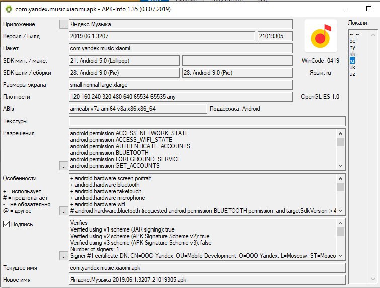Select the 'uz' locale
Image resolution: width=380 pixels, height=288 pixels.
352,74
